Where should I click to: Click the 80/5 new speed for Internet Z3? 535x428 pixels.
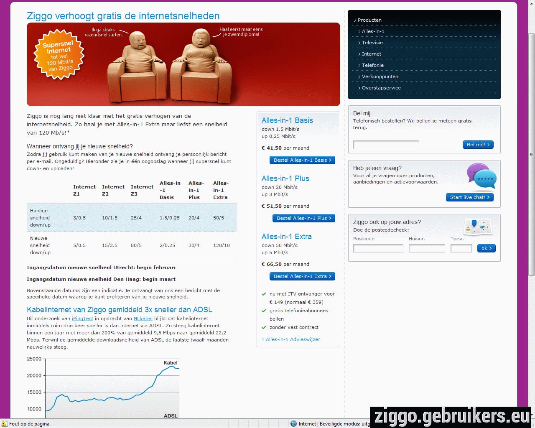[136, 245]
